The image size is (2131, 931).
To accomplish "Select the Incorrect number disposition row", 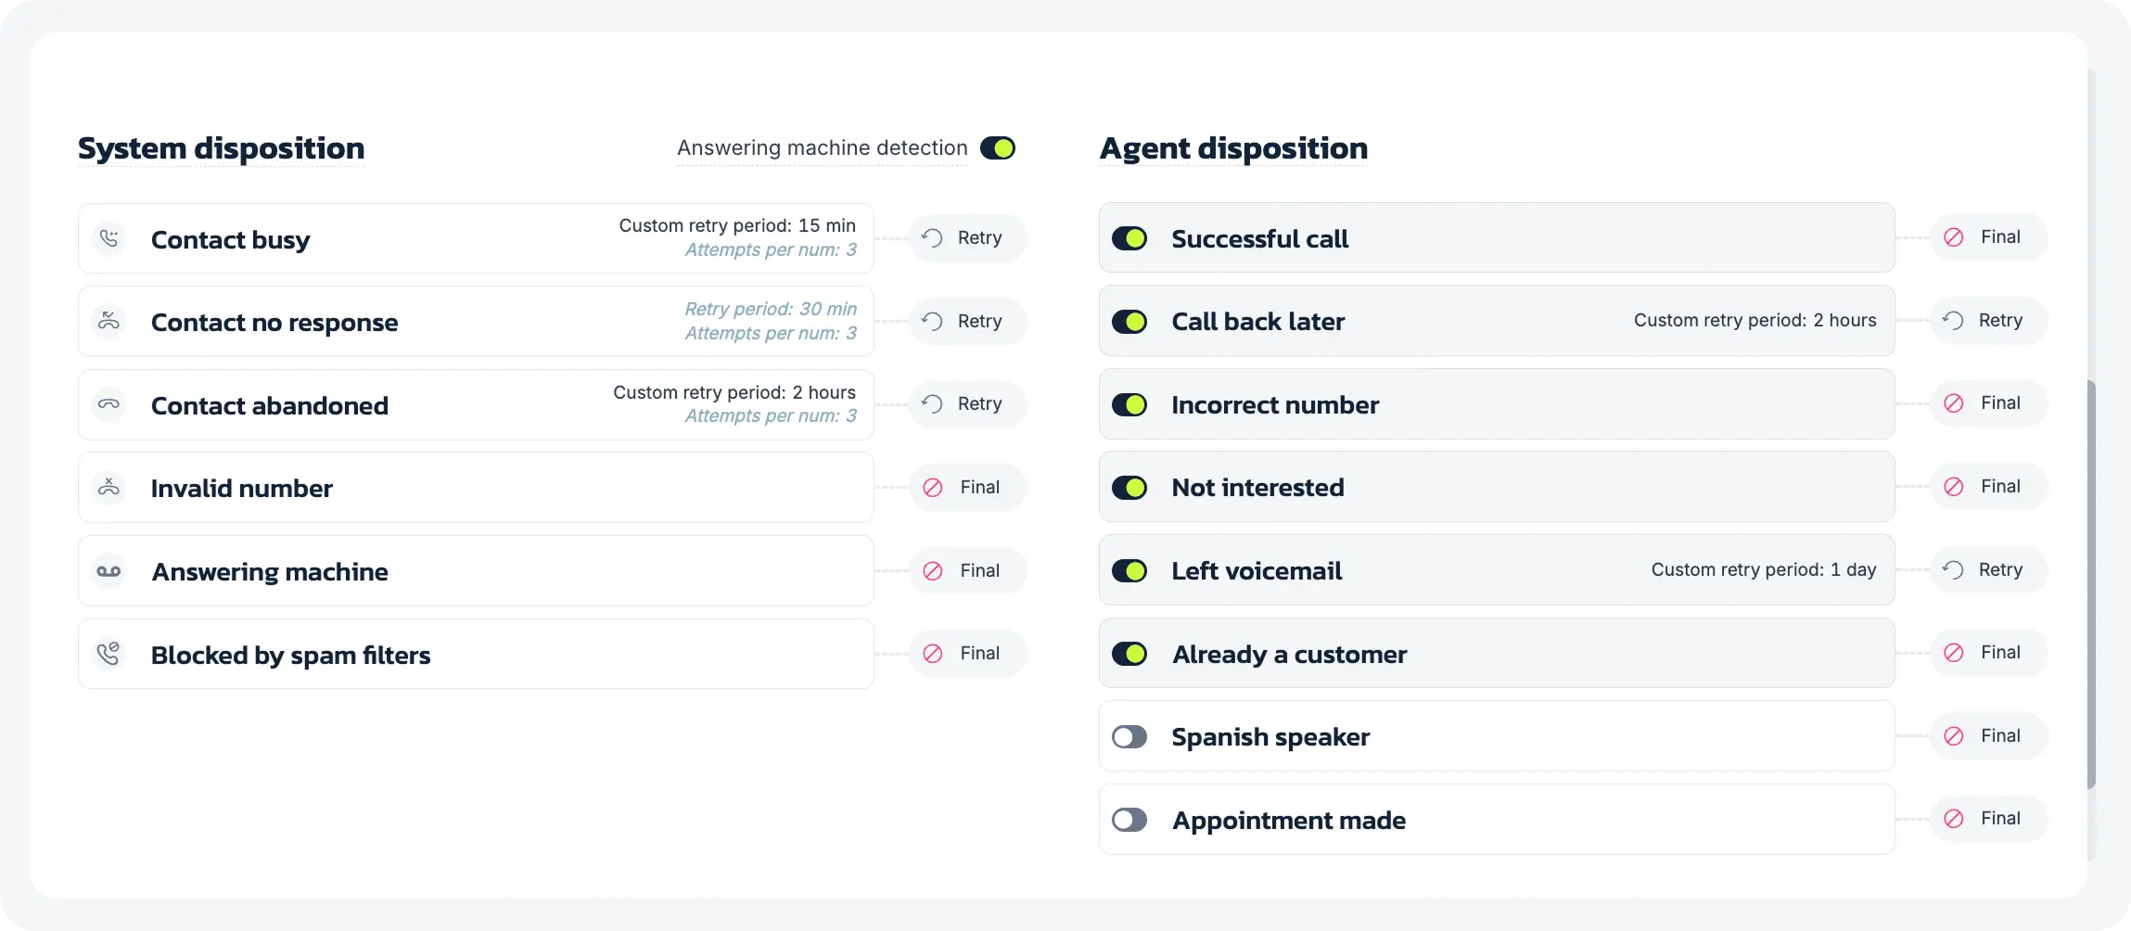I will click(x=1496, y=404).
